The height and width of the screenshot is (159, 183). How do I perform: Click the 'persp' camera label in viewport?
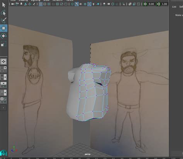pyautogui.click(x=88, y=154)
